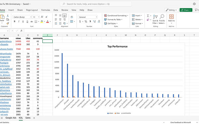Click Increase Decimal icon
199x124 pixels.
pyautogui.click(x=94, y=21)
